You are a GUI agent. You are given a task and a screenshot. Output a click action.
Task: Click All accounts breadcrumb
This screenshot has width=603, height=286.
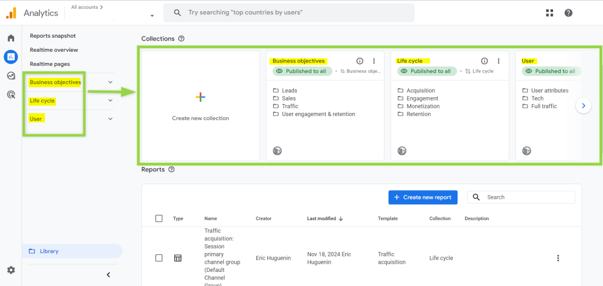tap(87, 7)
